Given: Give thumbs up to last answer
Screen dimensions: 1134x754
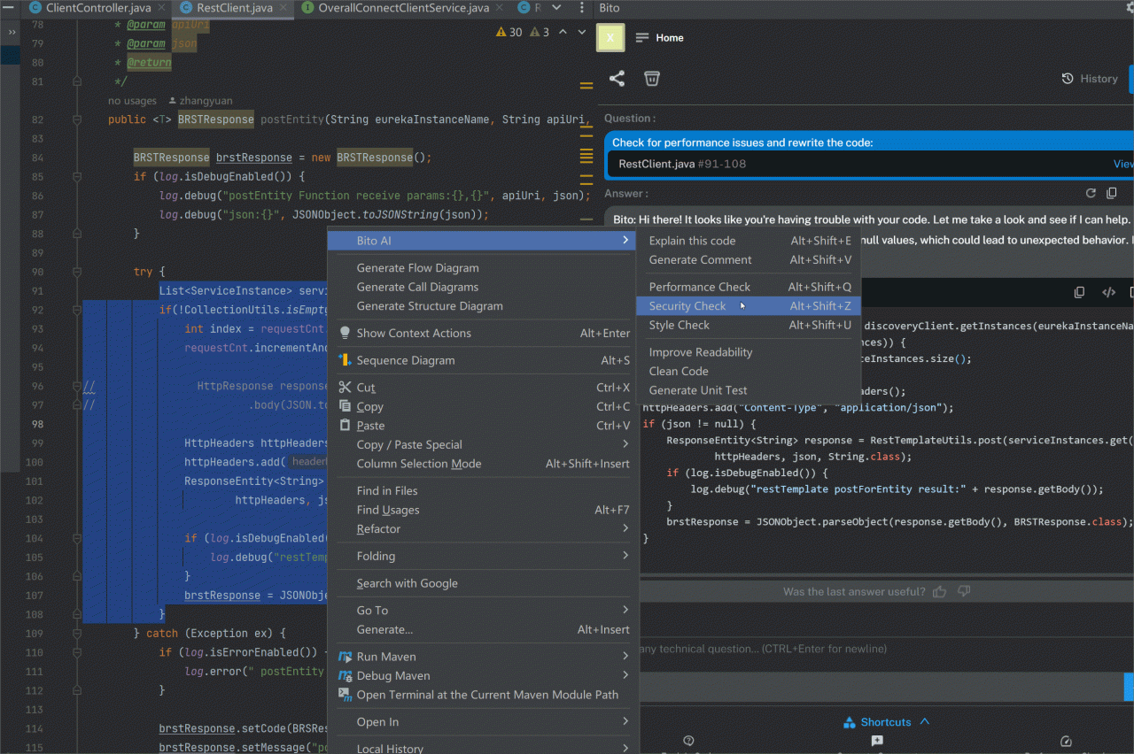Looking at the screenshot, I should pyautogui.click(x=940, y=591).
